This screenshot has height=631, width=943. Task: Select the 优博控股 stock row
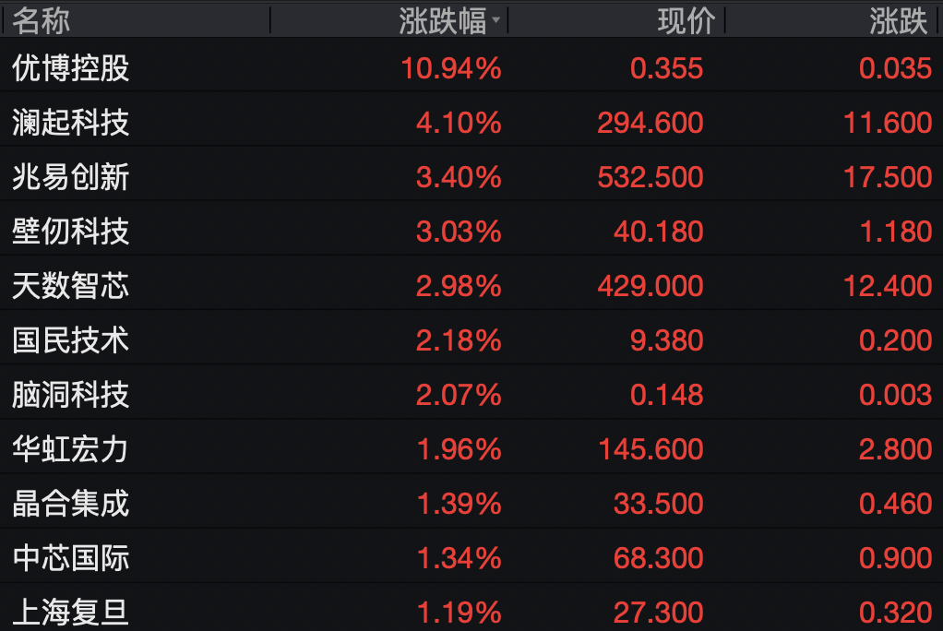(x=471, y=68)
